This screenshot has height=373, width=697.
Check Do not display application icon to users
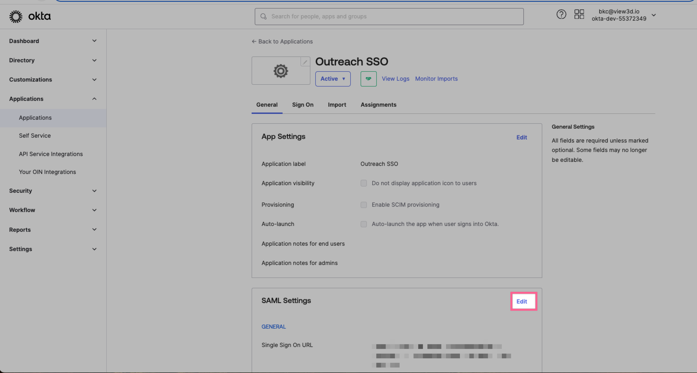[364, 183]
